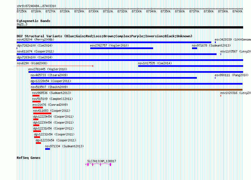The image size is (251, 180).
Task: Open the dgv12231n54 (Cooper2011) label
Action: [53, 128]
